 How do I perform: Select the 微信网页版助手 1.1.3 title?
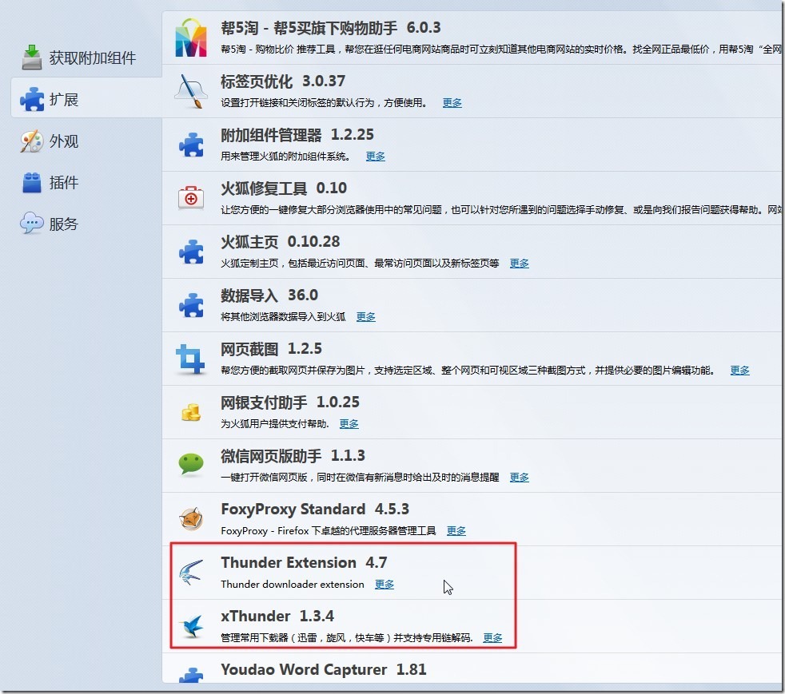[293, 455]
